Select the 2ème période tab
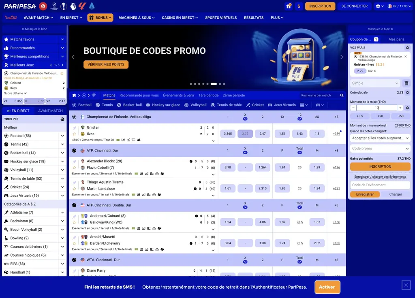This screenshot has height=298, width=415. click(234, 95)
